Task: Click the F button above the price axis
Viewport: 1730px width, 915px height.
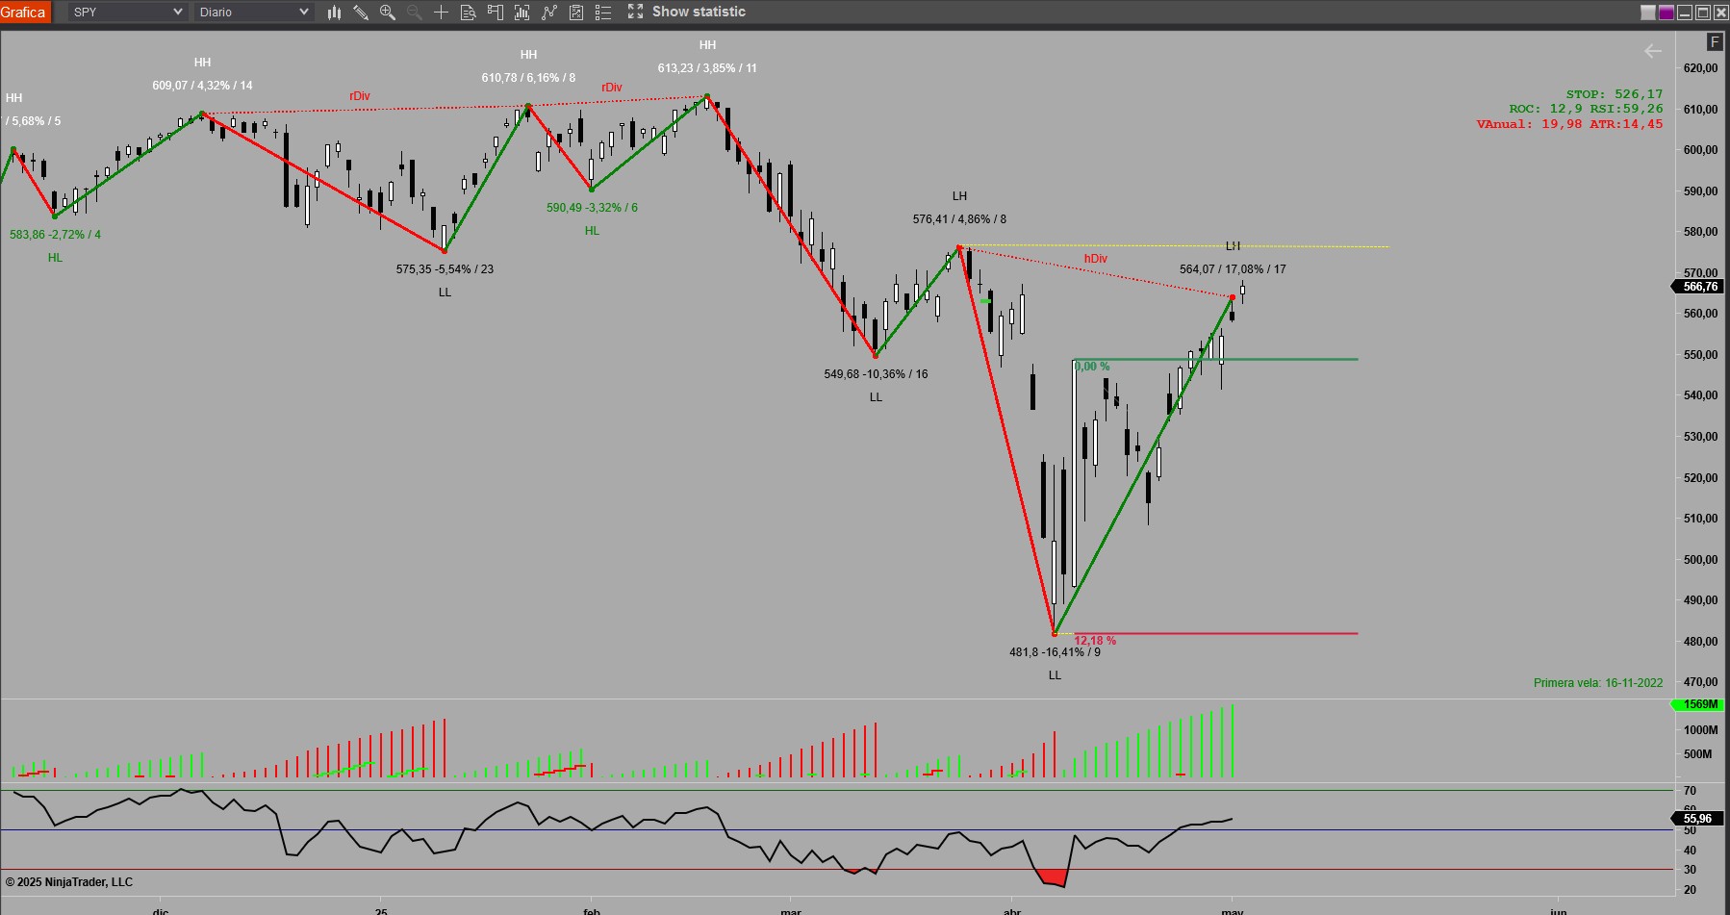Action: [1715, 42]
